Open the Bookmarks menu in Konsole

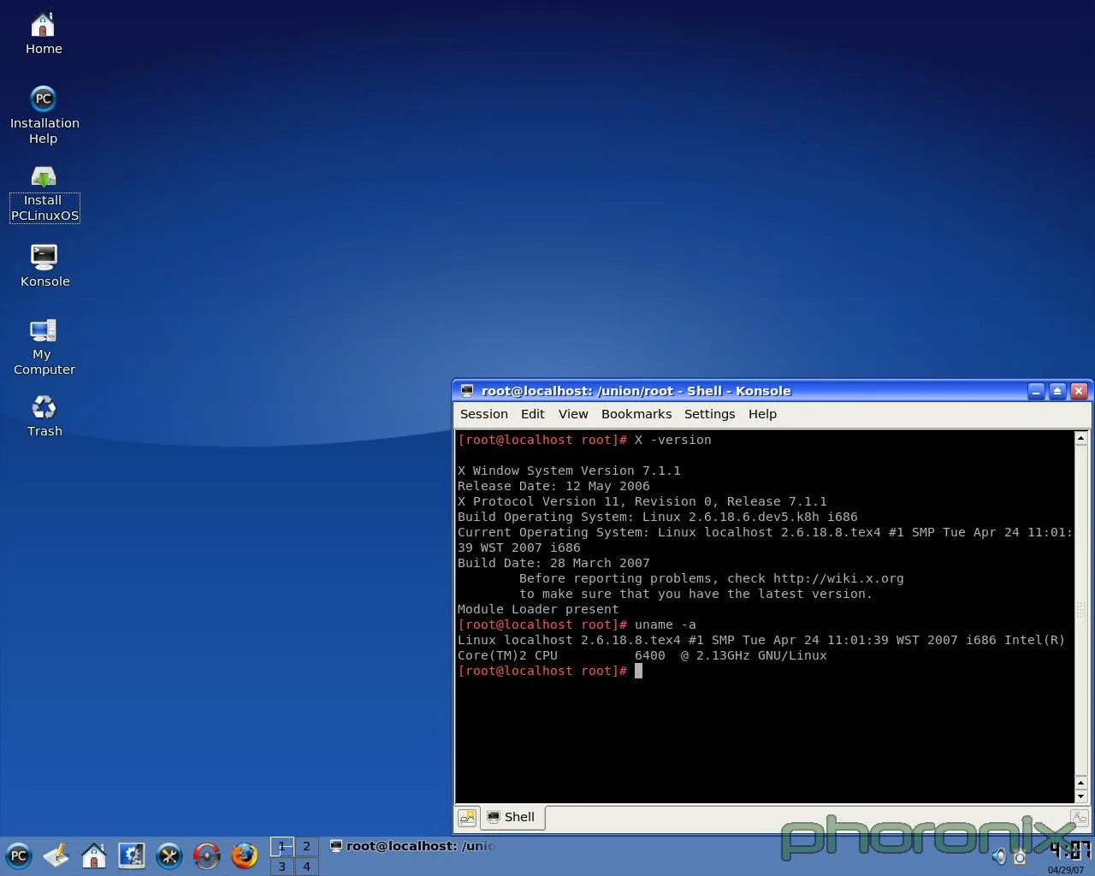pyautogui.click(x=636, y=414)
